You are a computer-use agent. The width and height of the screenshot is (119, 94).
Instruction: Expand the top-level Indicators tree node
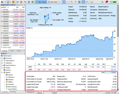pyautogui.click(x=2, y=63)
